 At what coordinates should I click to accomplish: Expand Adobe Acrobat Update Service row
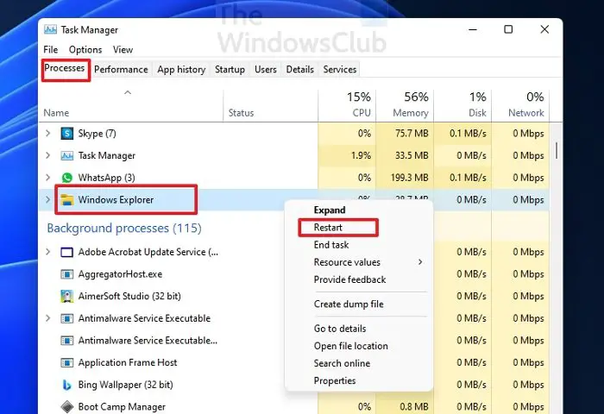pos(47,252)
